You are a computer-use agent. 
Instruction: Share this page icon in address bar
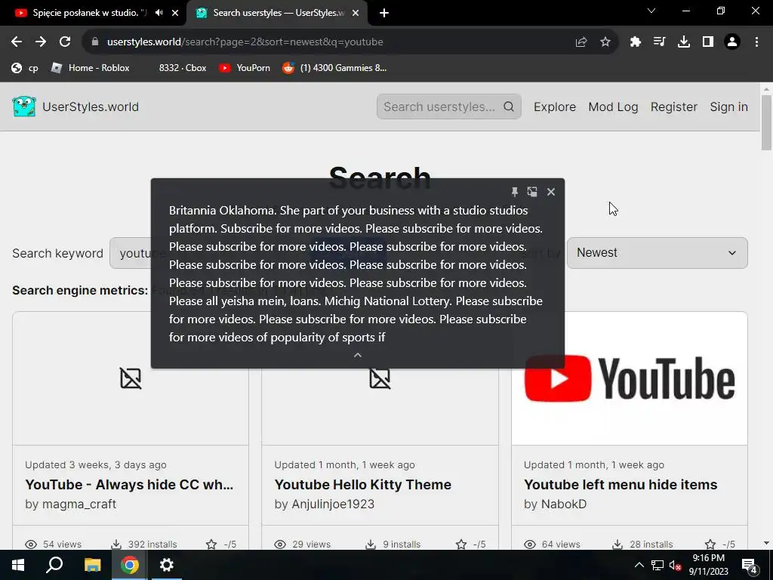click(581, 42)
